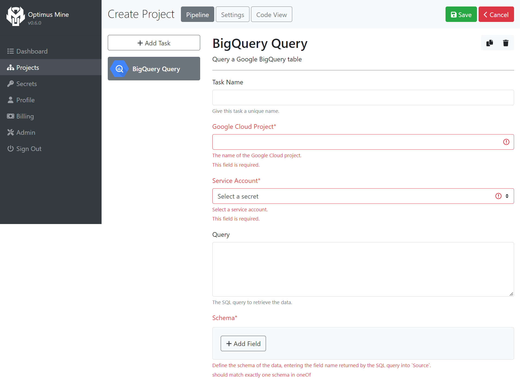Select the Pipeline tab
The width and height of the screenshot is (520, 385).
197,15
